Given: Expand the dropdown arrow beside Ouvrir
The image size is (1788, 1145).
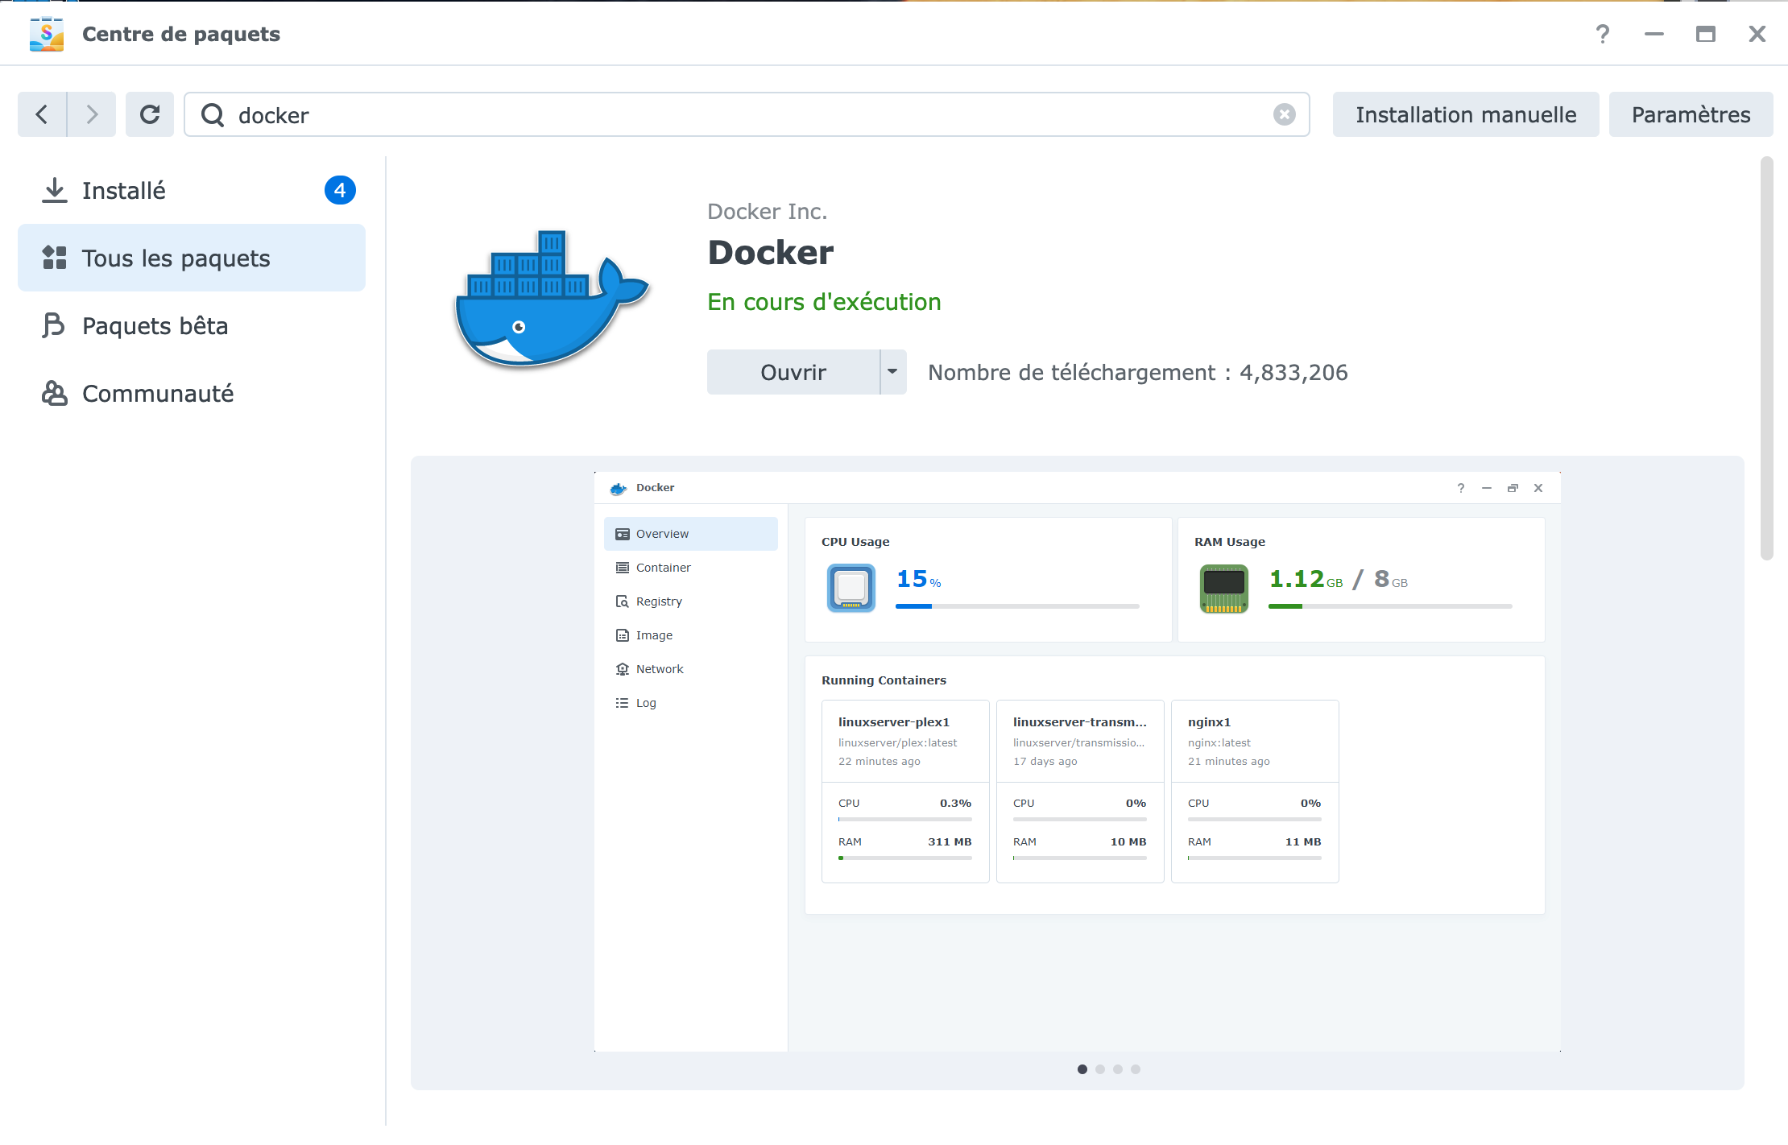Looking at the screenshot, I should tap(893, 372).
